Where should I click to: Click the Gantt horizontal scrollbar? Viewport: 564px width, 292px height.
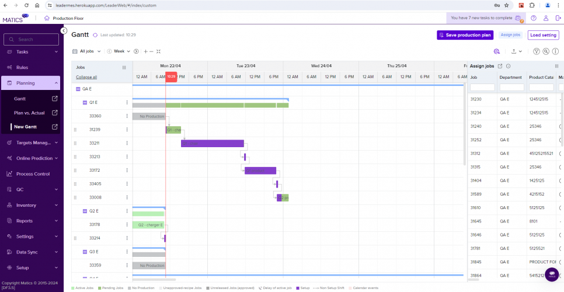pyautogui.click(x=154, y=279)
